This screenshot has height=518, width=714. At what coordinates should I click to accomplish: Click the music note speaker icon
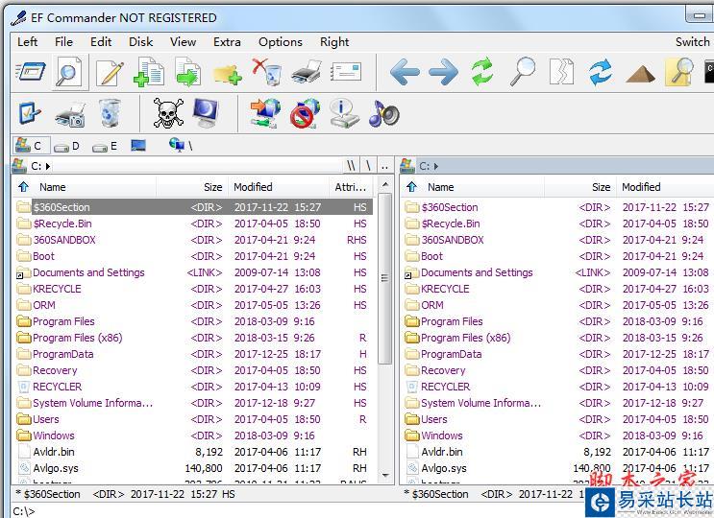coord(383,113)
